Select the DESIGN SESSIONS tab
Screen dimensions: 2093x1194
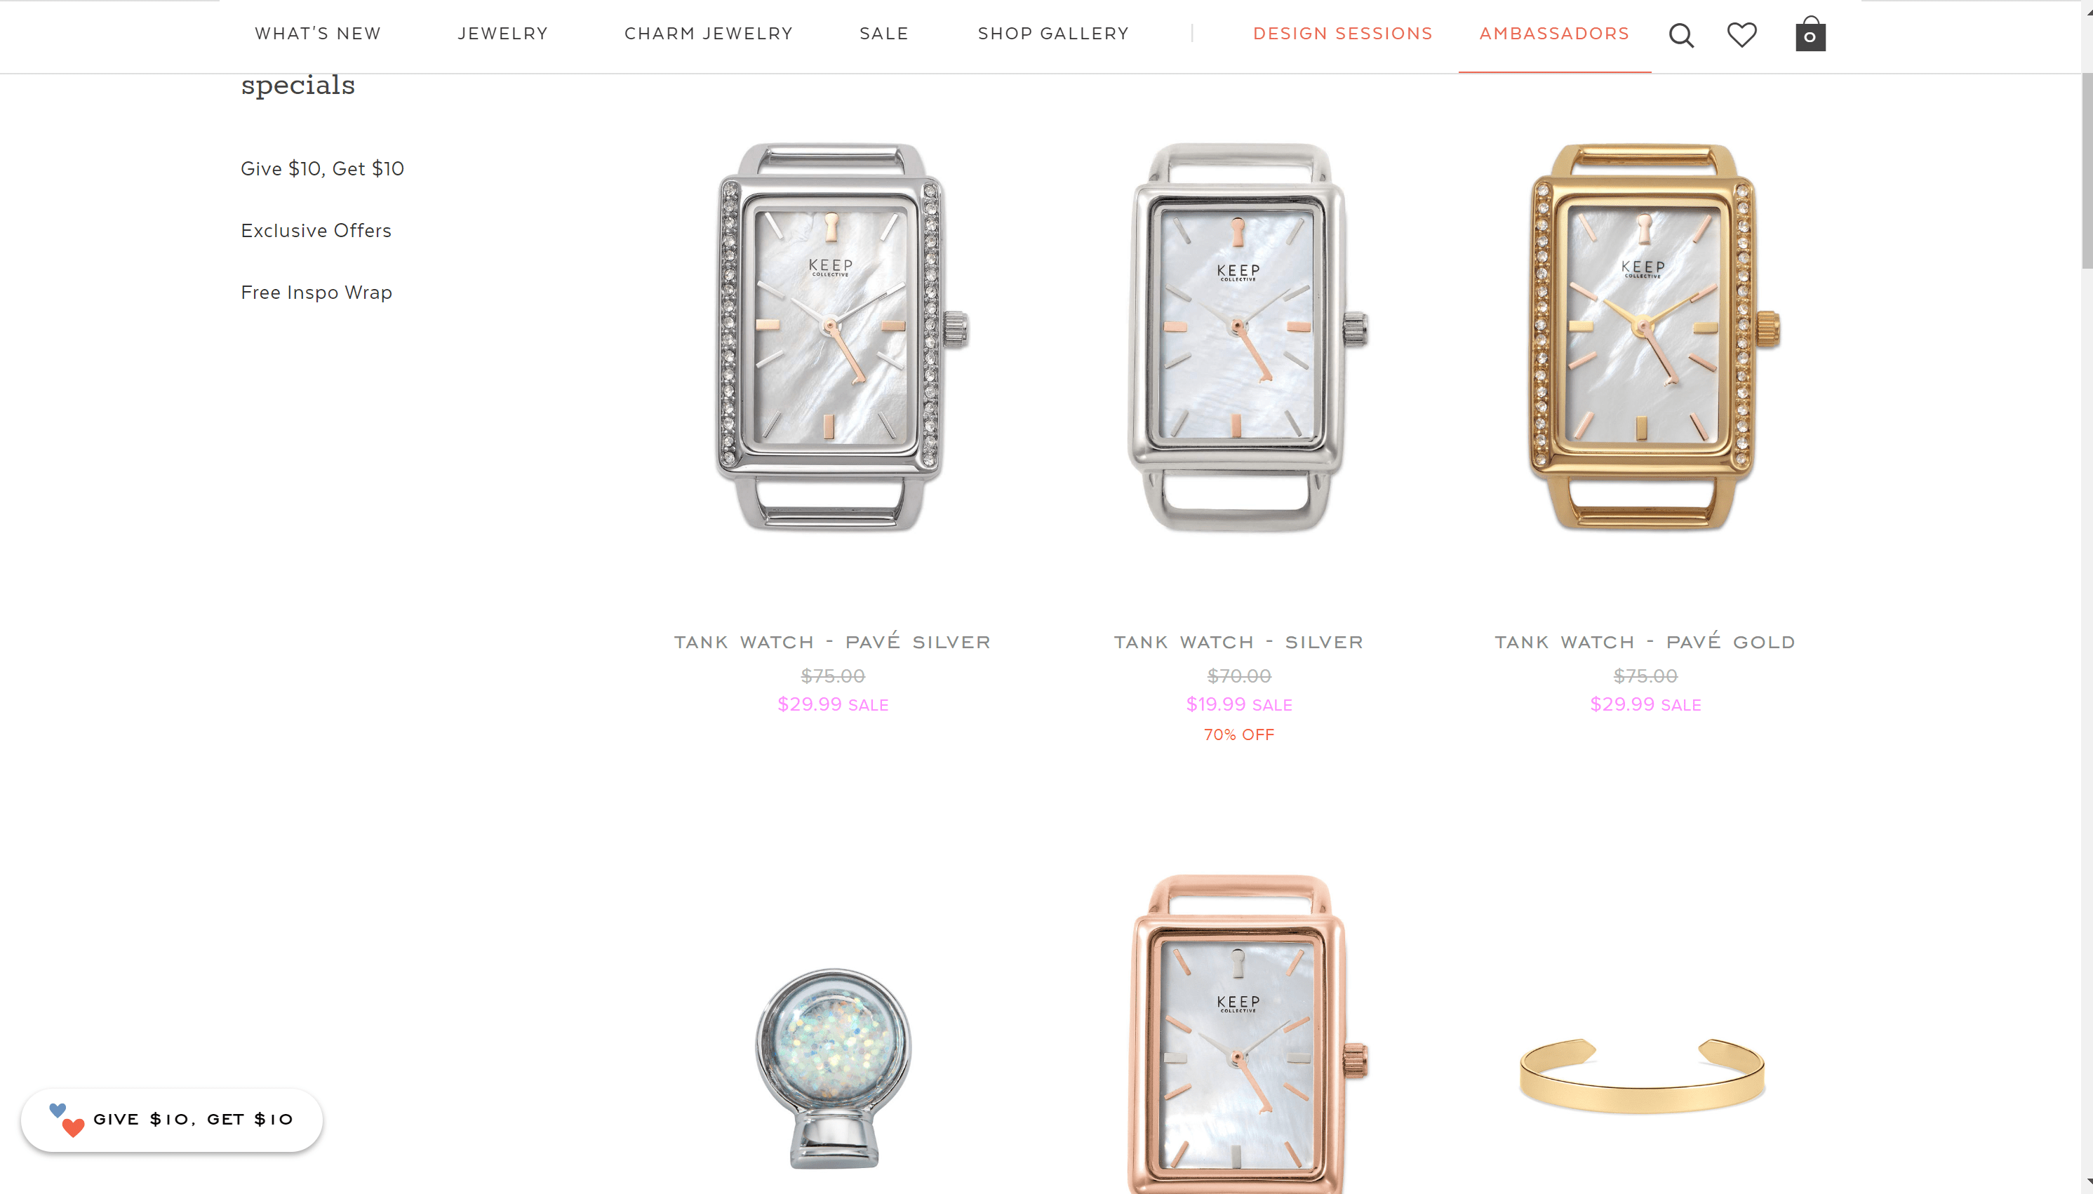pos(1342,34)
